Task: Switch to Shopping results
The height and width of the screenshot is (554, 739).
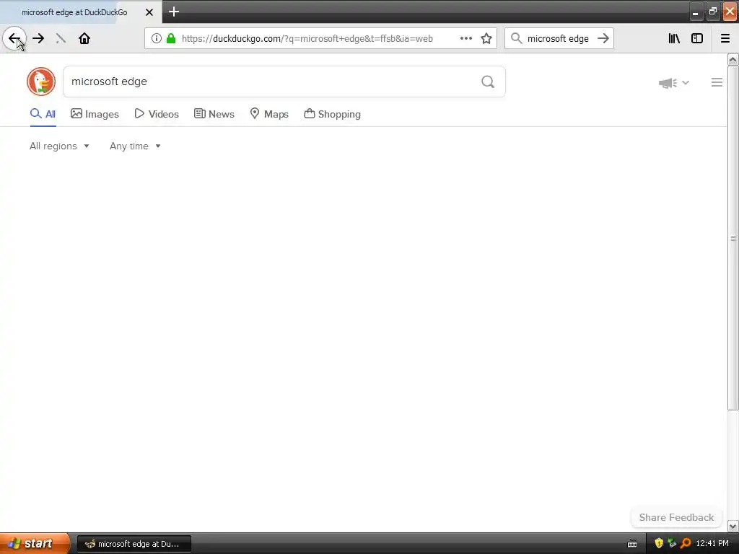Action: click(332, 114)
